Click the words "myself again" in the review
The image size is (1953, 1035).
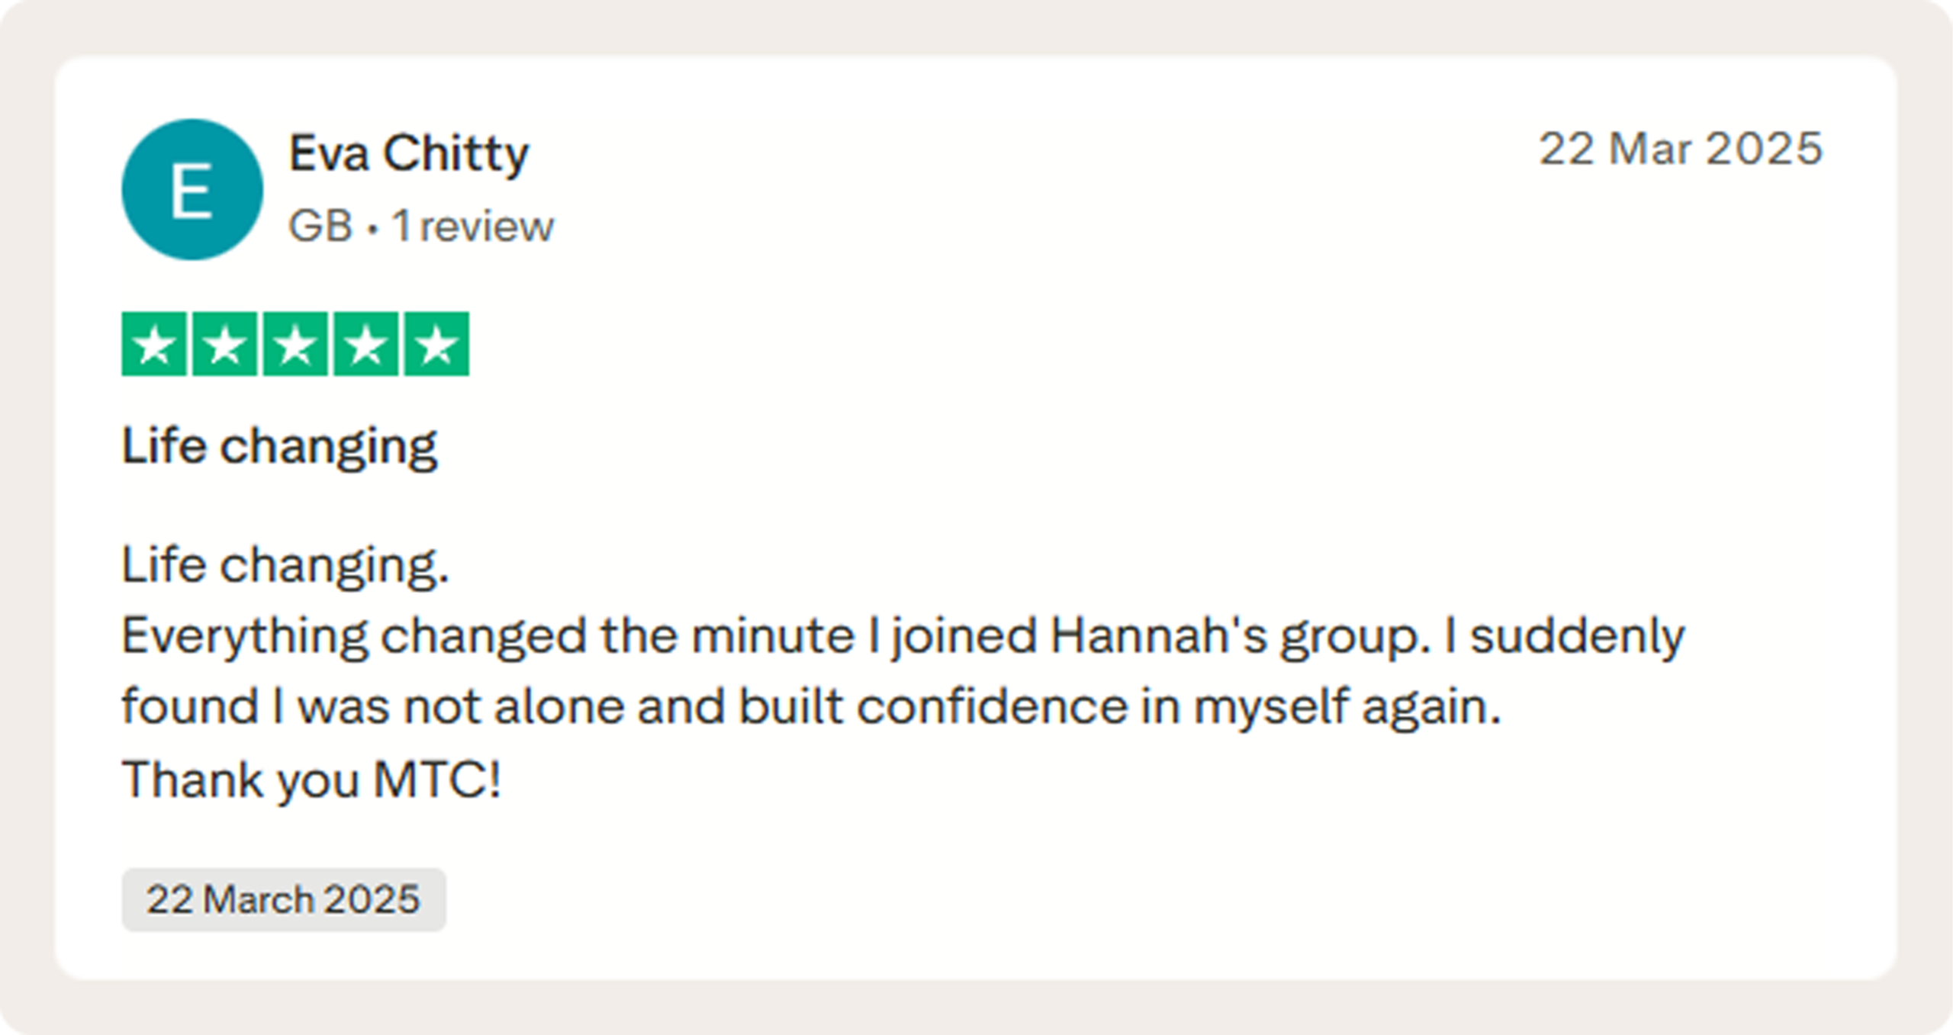coord(1347,707)
